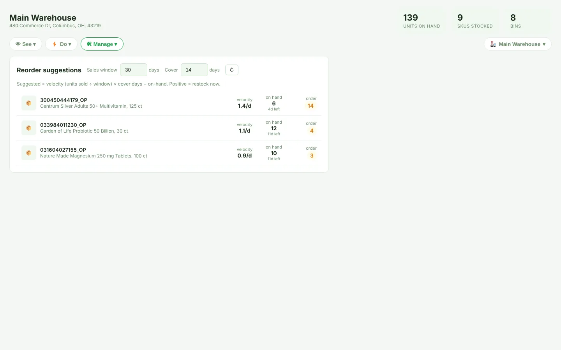Click the Centrum Silver Adults 50+ Multivitamin description

click(x=91, y=106)
